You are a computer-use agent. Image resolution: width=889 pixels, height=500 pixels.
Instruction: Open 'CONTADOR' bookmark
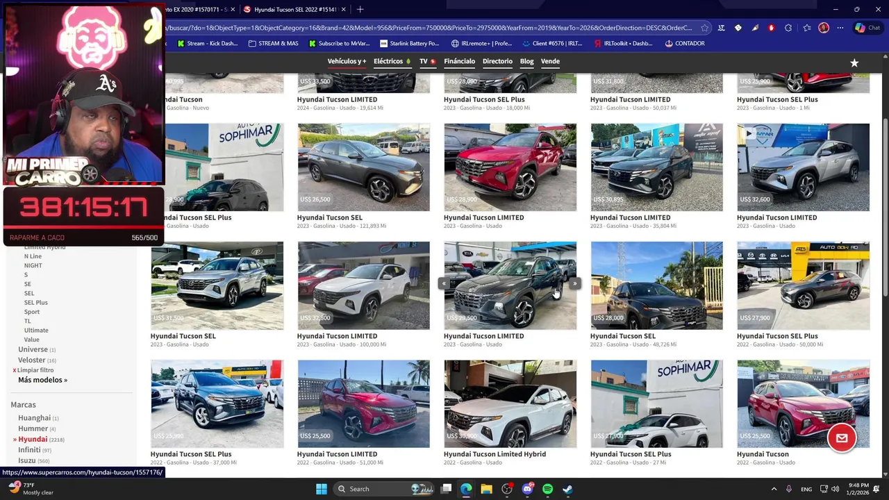click(x=684, y=43)
